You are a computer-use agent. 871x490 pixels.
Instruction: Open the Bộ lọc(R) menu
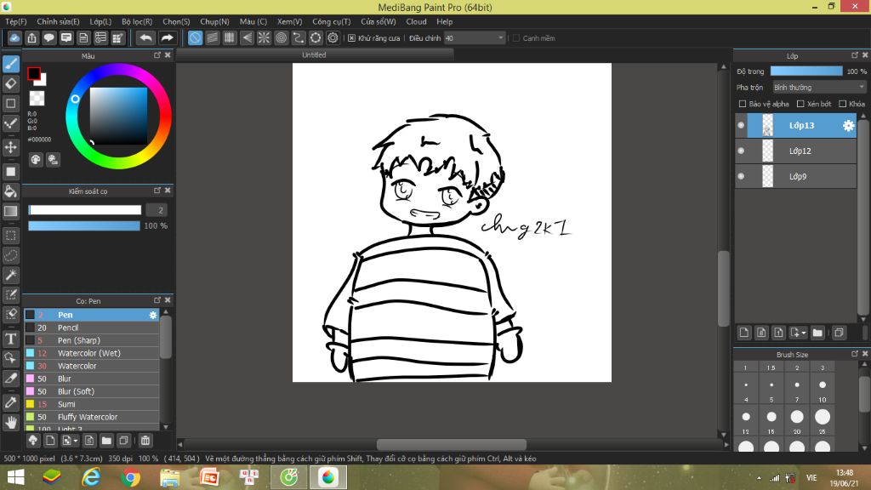click(137, 21)
